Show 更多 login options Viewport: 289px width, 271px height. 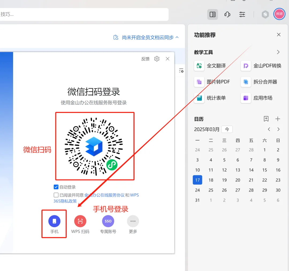[x=133, y=224]
